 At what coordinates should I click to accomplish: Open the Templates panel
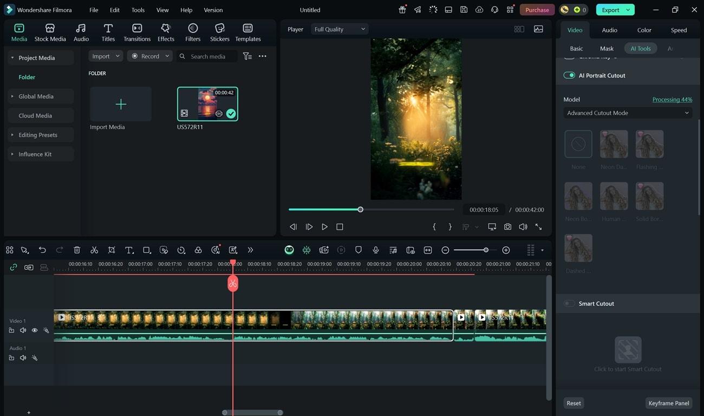(x=247, y=32)
